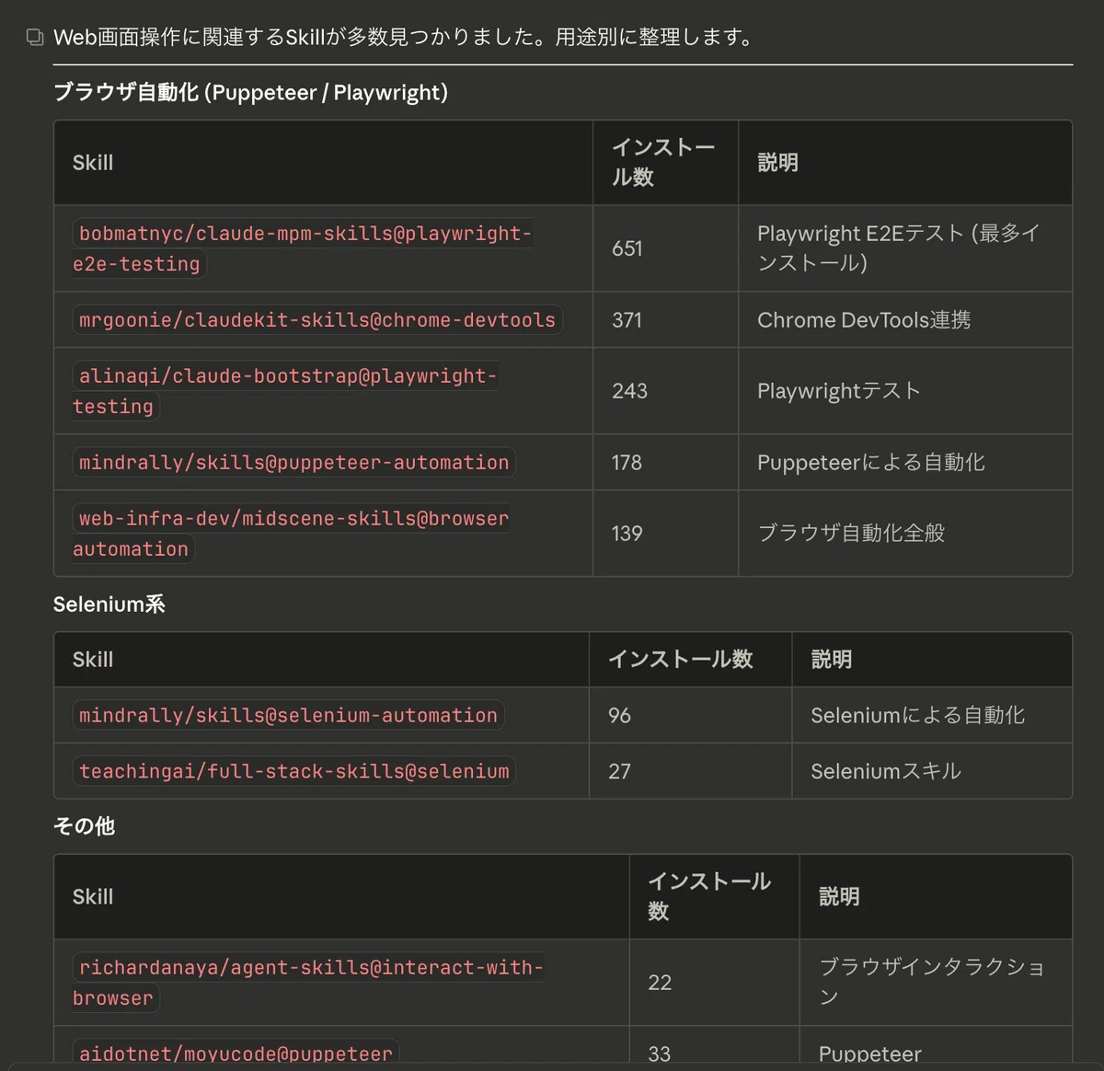This screenshot has height=1071, width=1104.
Task: Click the install count 243
Action: 629,391
